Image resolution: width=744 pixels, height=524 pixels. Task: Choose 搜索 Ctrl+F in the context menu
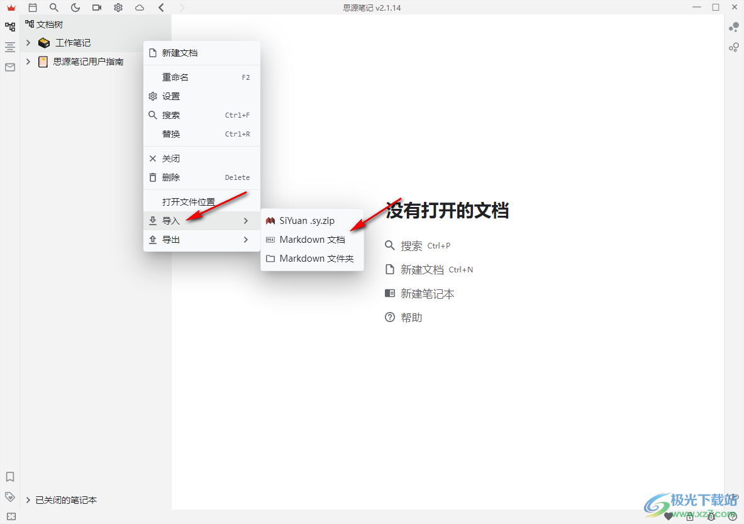click(202, 115)
